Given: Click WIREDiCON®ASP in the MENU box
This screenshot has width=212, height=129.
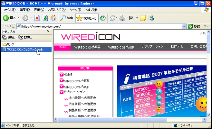Looking at the screenshot, I should click(x=76, y=87).
